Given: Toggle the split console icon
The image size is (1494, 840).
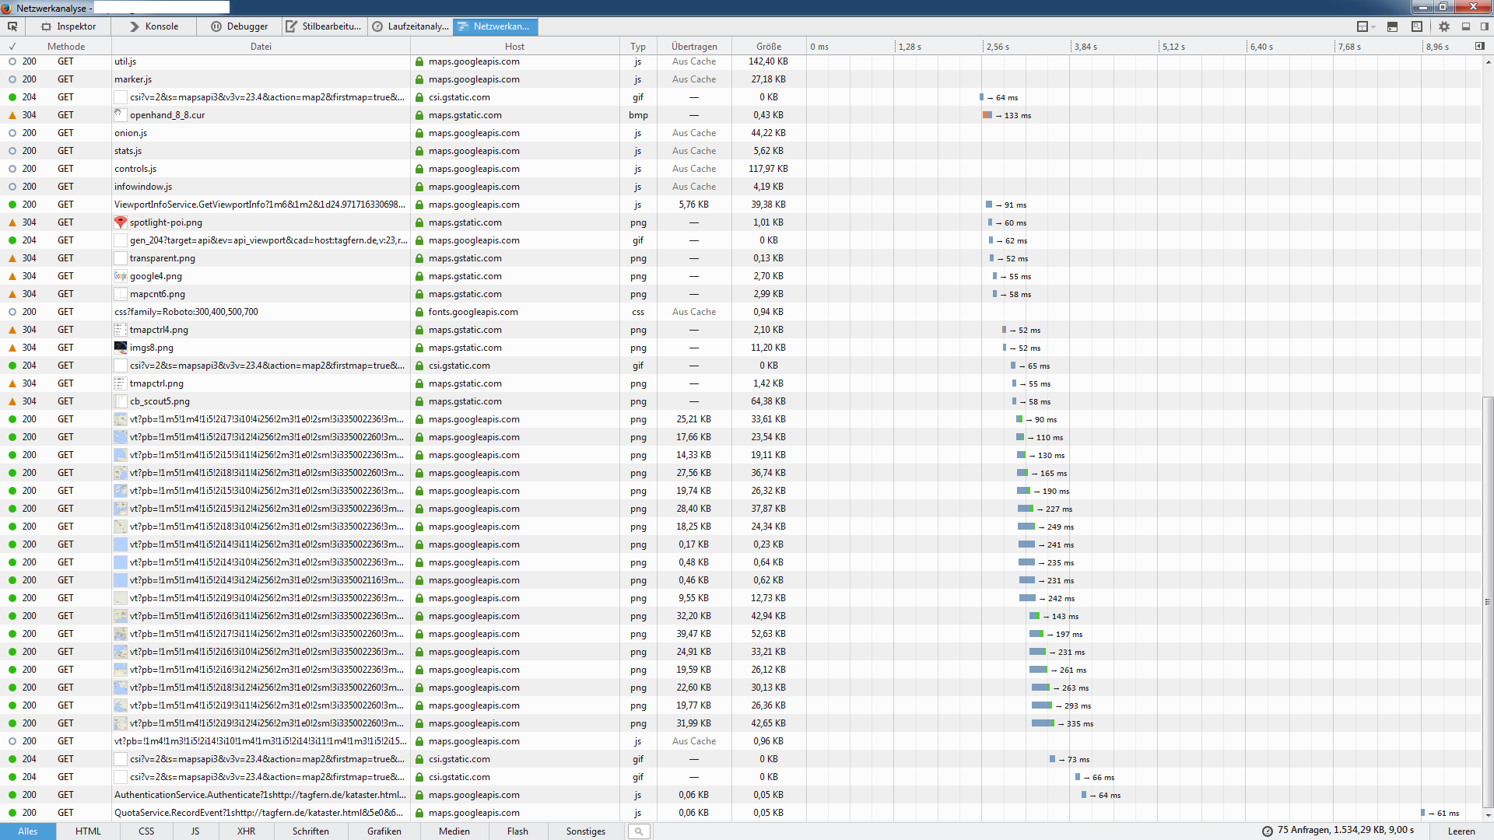Looking at the screenshot, I should [x=1392, y=26].
